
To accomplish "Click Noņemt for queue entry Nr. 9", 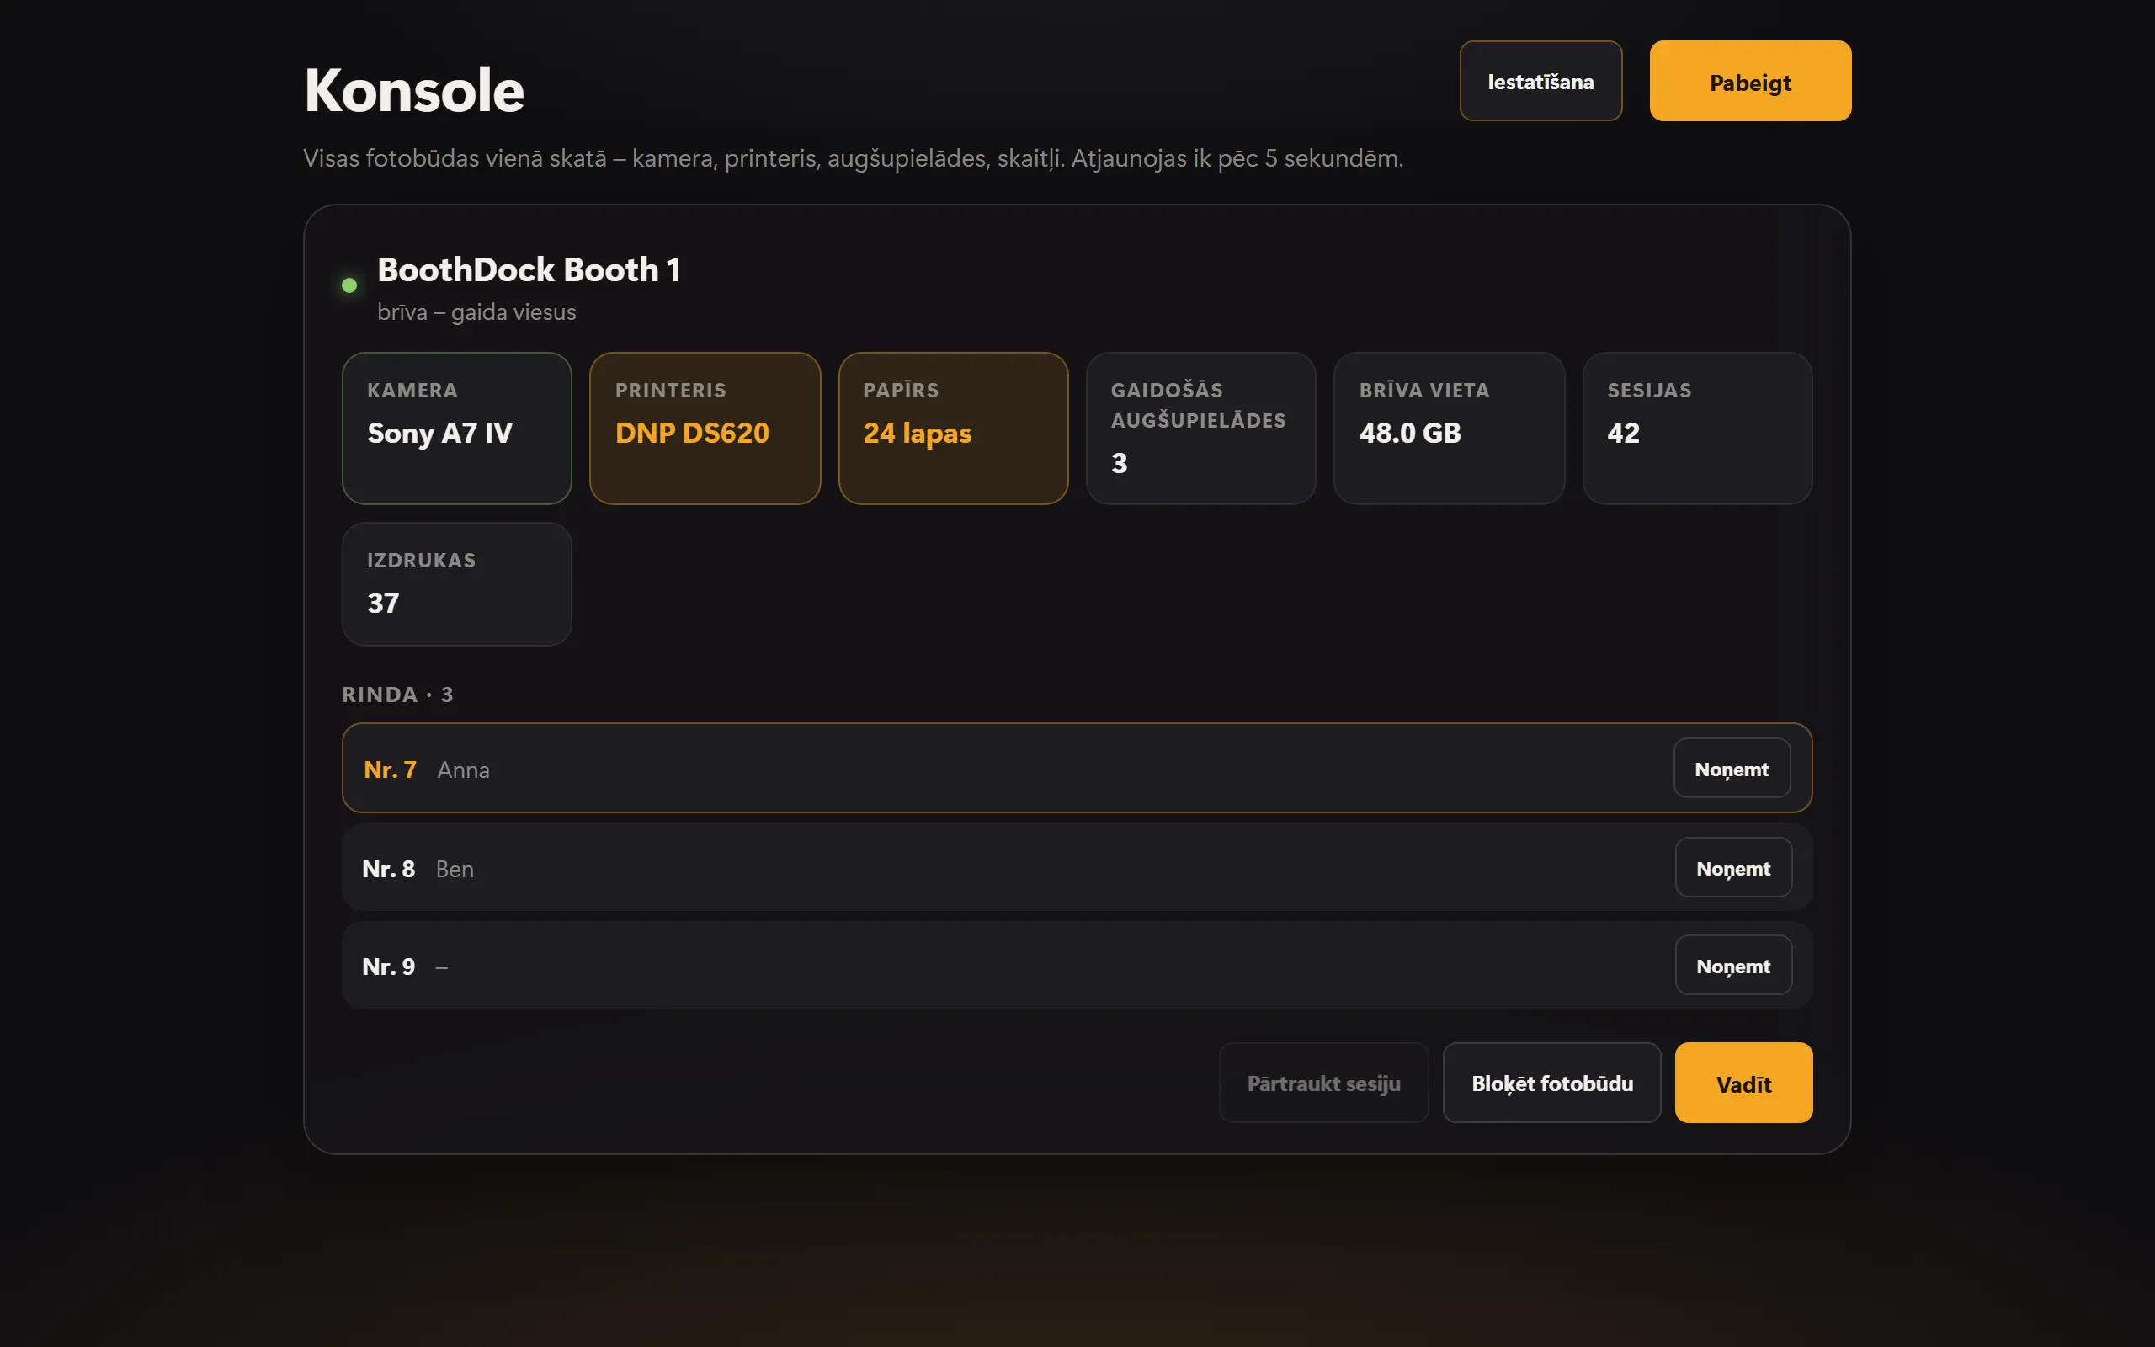I will click(1733, 966).
